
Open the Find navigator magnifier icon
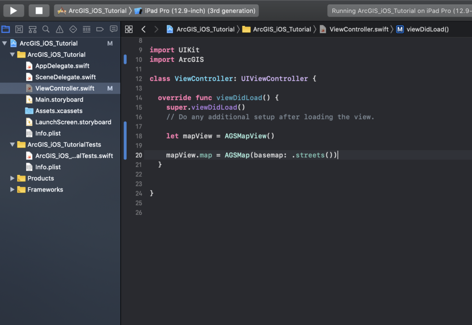pyautogui.click(x=46, y=29)
